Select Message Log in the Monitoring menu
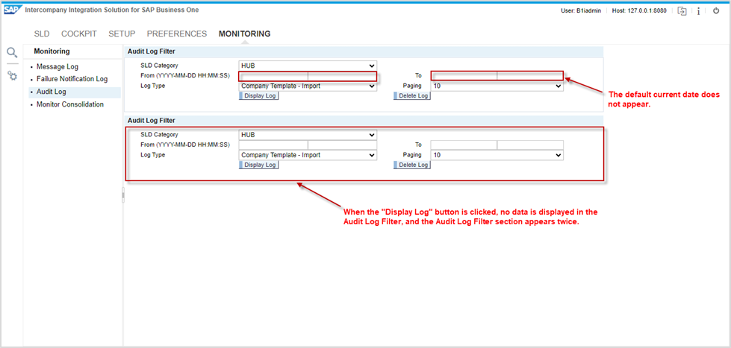This screenshot has height=348, width=731. (57, 67)
